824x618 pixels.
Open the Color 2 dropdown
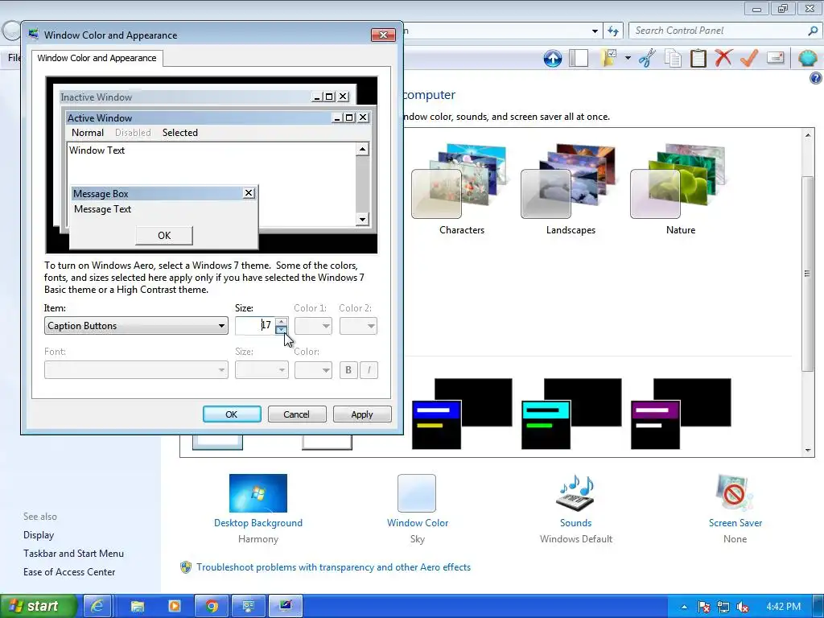[x=358, y=326]
